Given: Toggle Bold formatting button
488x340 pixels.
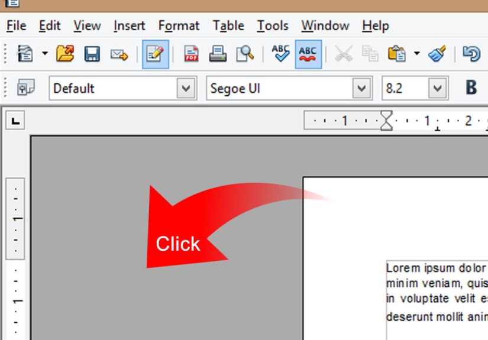Looking at the screenshot, I should pyautogui.click(x=471, y=88).
